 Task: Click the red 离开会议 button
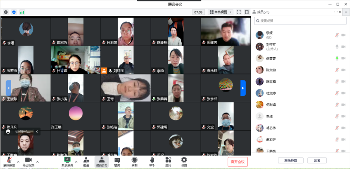(238, 162)
